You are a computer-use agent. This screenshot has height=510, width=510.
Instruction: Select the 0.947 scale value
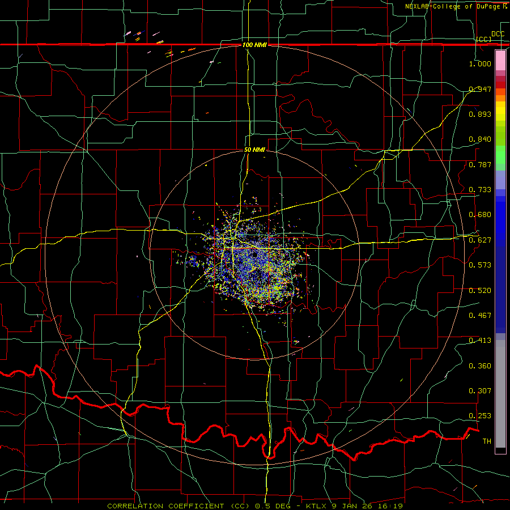480,89
